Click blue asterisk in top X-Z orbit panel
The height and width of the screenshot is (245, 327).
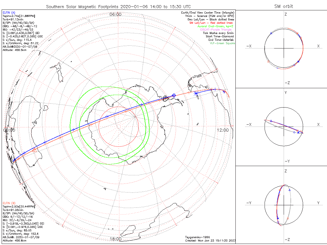click(x=298, y=62)
